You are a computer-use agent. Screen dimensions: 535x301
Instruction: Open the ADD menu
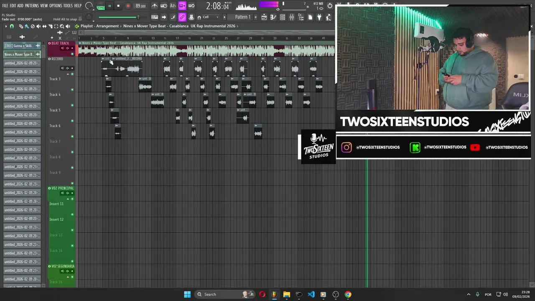coord(20,5)
